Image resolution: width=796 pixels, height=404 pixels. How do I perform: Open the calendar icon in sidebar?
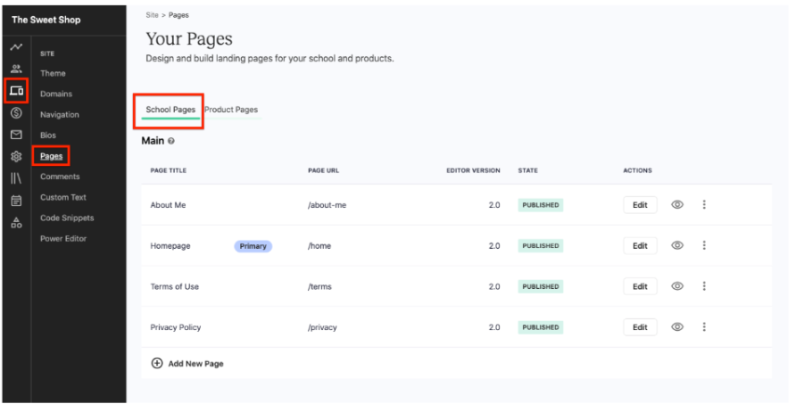(16, 201)
